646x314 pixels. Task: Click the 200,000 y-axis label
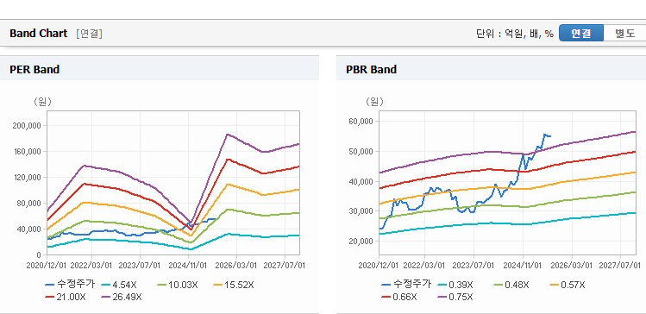pos(28,125)
